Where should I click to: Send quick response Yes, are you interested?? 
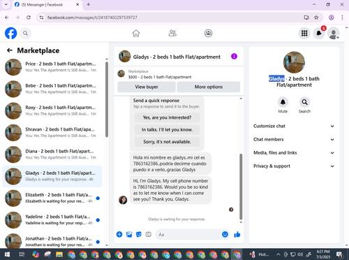point(167,117)
